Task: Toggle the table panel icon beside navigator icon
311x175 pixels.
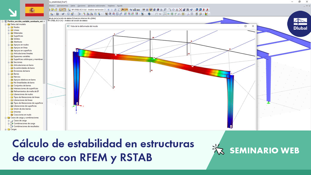Action: pyautogui.click(x=64, y=10)
